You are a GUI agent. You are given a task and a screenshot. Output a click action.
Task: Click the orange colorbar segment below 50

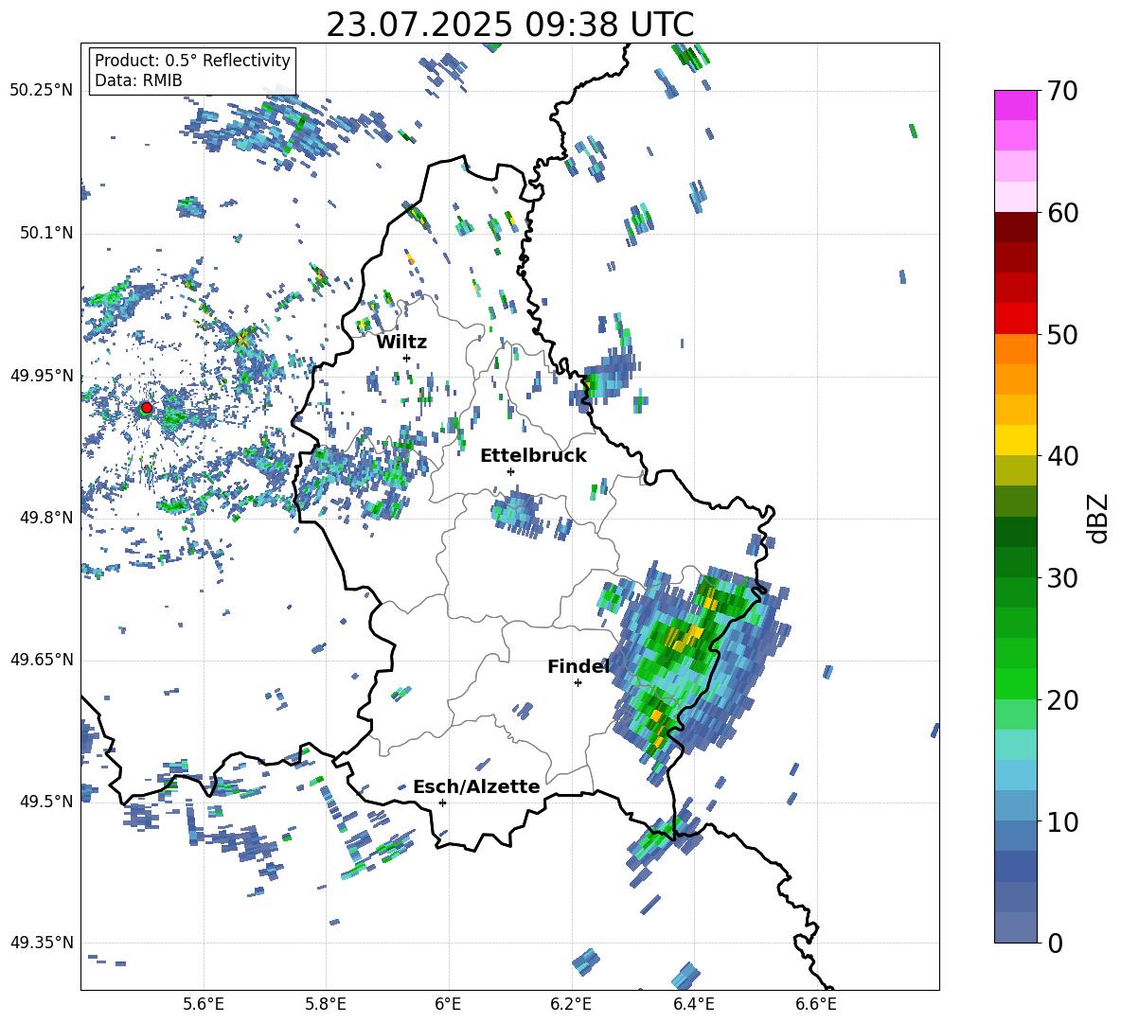coord(1015,349)
